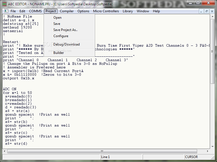The width and height of the screenshot is (217, 162).
Task: Close the ABC Editor window
Action: (209, 3)
